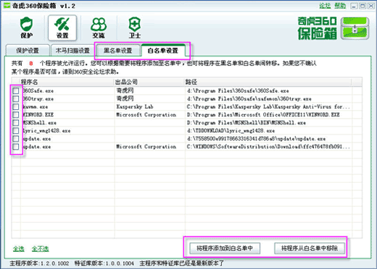Check update.exe row without company name

[16, 139]
